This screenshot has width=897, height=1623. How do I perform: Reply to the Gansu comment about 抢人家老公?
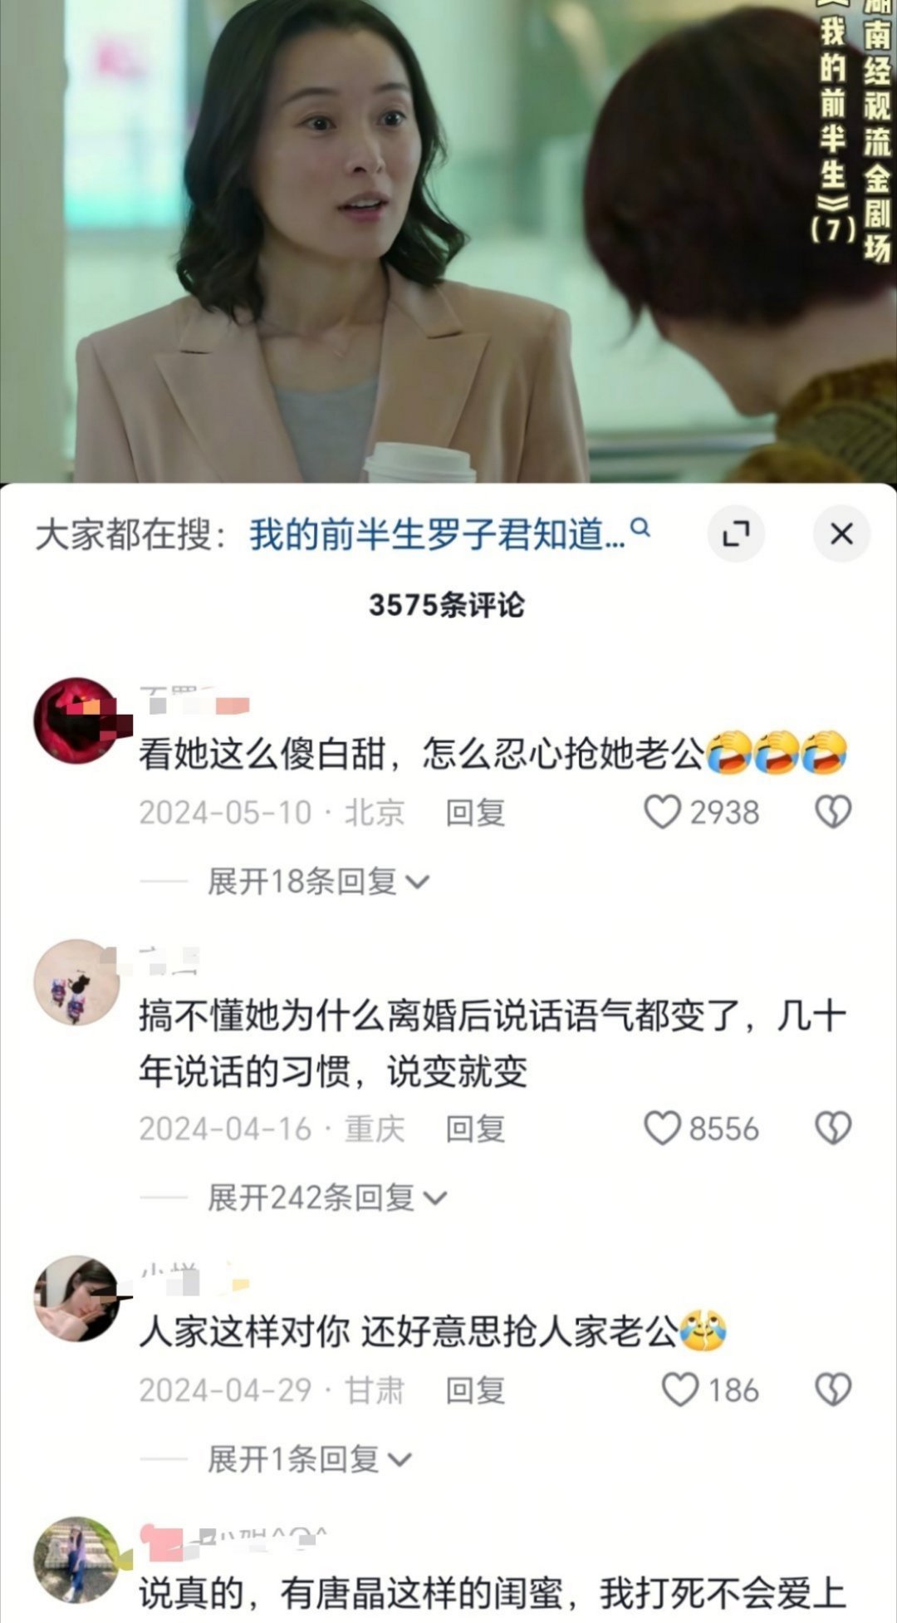pos(475,1389)
